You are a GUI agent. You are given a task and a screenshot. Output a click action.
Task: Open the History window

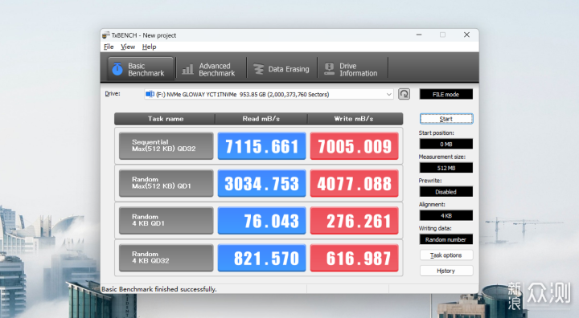[x=446, y=271]
